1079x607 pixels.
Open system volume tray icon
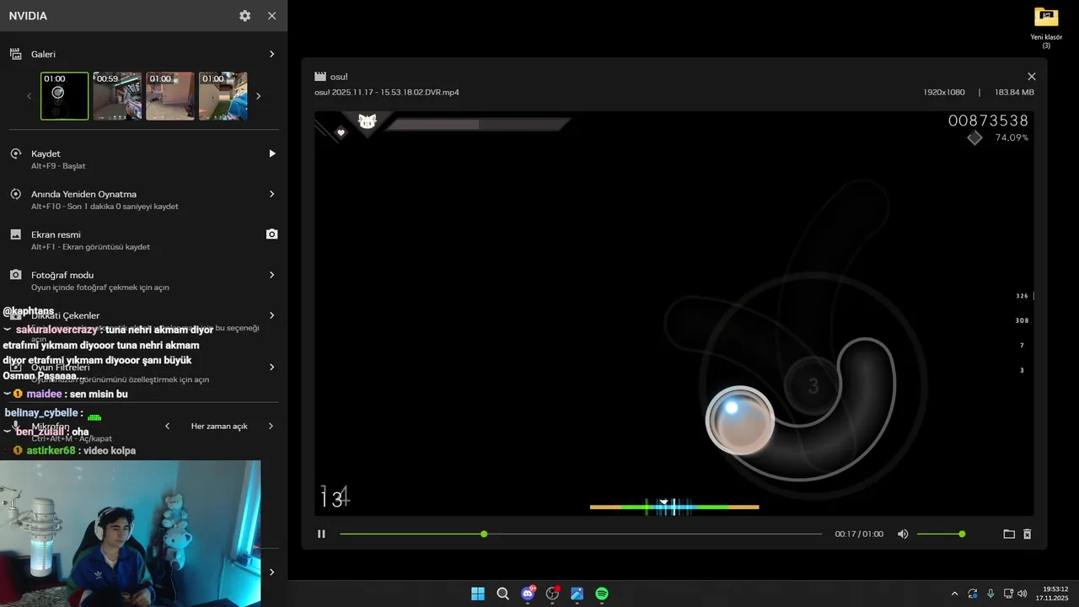[1023, 594]
